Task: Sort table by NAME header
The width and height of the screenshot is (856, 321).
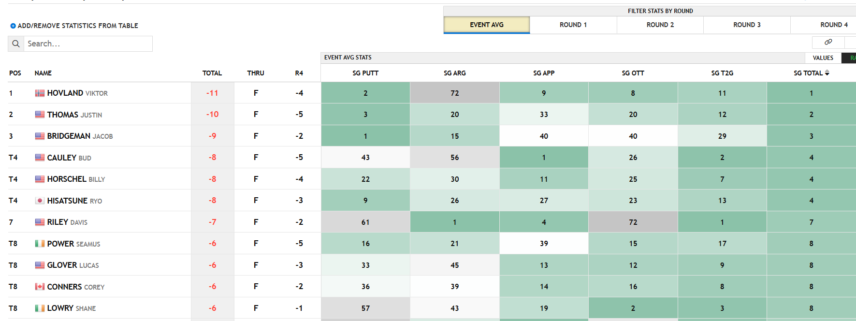Action: pyautogui.click(x=43, y=73)
